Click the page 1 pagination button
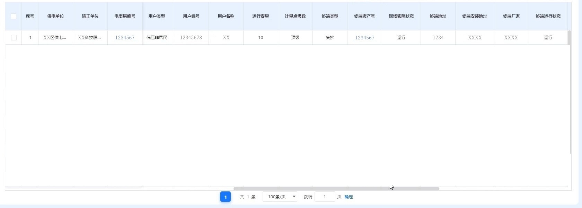This screenshot has height=208, width=582. point(226,197)
